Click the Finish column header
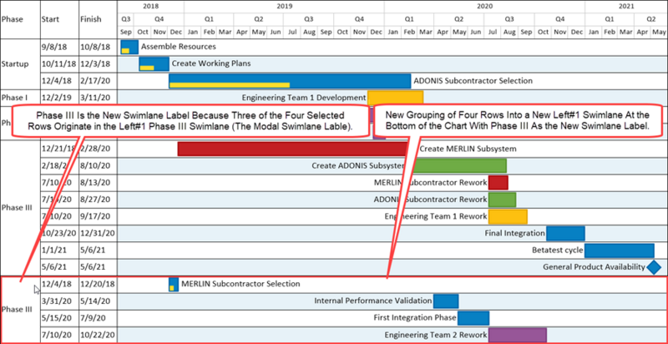The height and width of the screenshot is (344, 668). (x=91, y=19)
